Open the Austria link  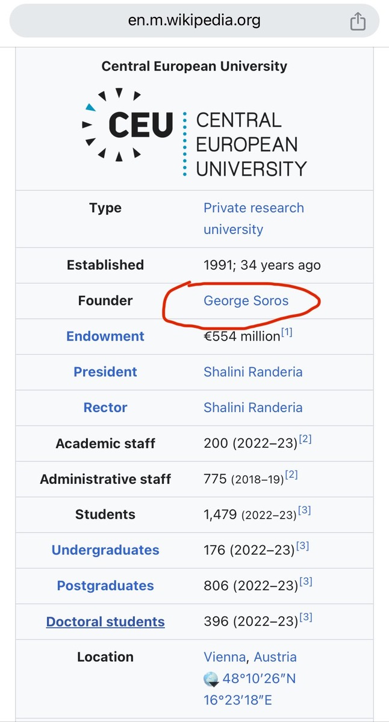[x=275, y=657]
